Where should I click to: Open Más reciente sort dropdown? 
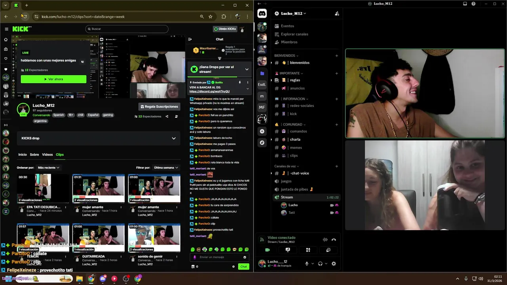click(48, 167)
